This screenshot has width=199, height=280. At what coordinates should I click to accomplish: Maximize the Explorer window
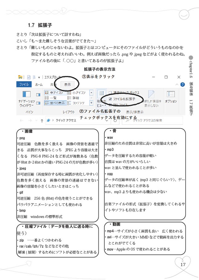tap(166, 77)
